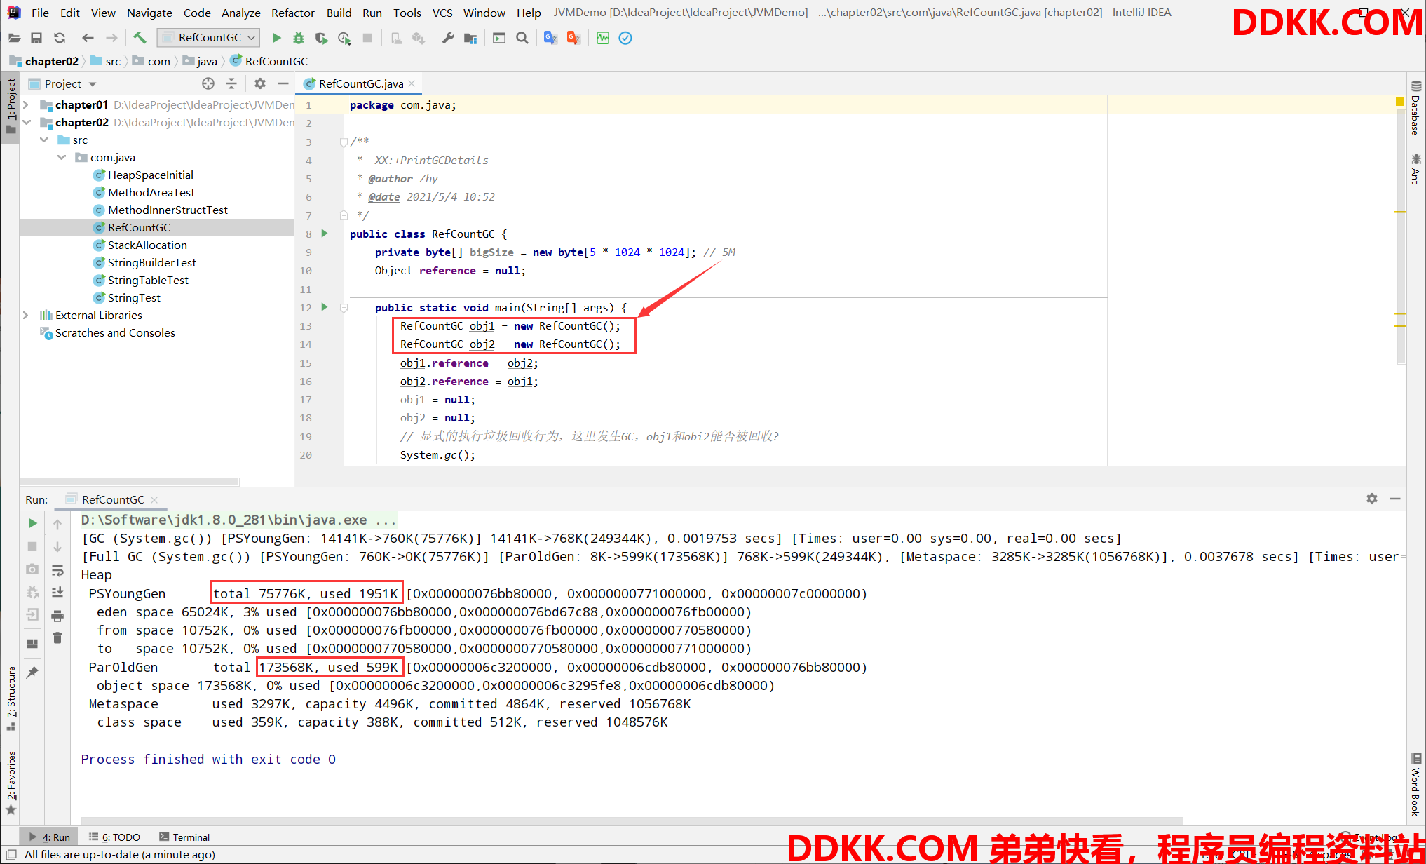This screenshot has width=1426, height=864.
Task: Open Search Everywhere with the magnifier icon
Action: point(522,38)
